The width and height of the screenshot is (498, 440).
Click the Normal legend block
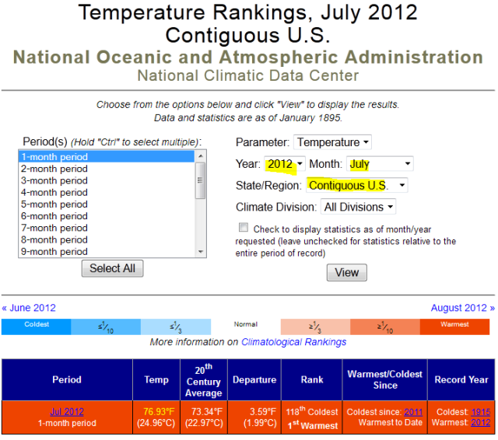pyautogui.click(x=246, y=327)
